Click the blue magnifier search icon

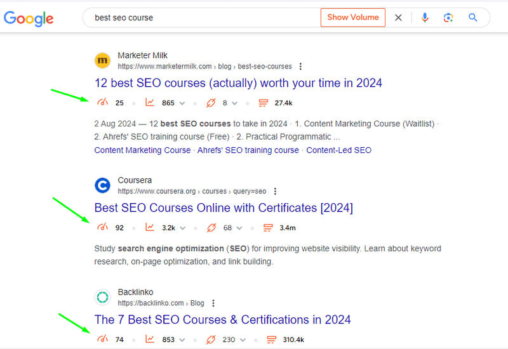click(472, 18)
